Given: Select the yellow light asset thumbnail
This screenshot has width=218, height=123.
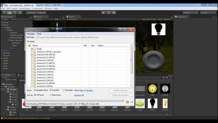Looking at the screenshot, I should [153, 88].
